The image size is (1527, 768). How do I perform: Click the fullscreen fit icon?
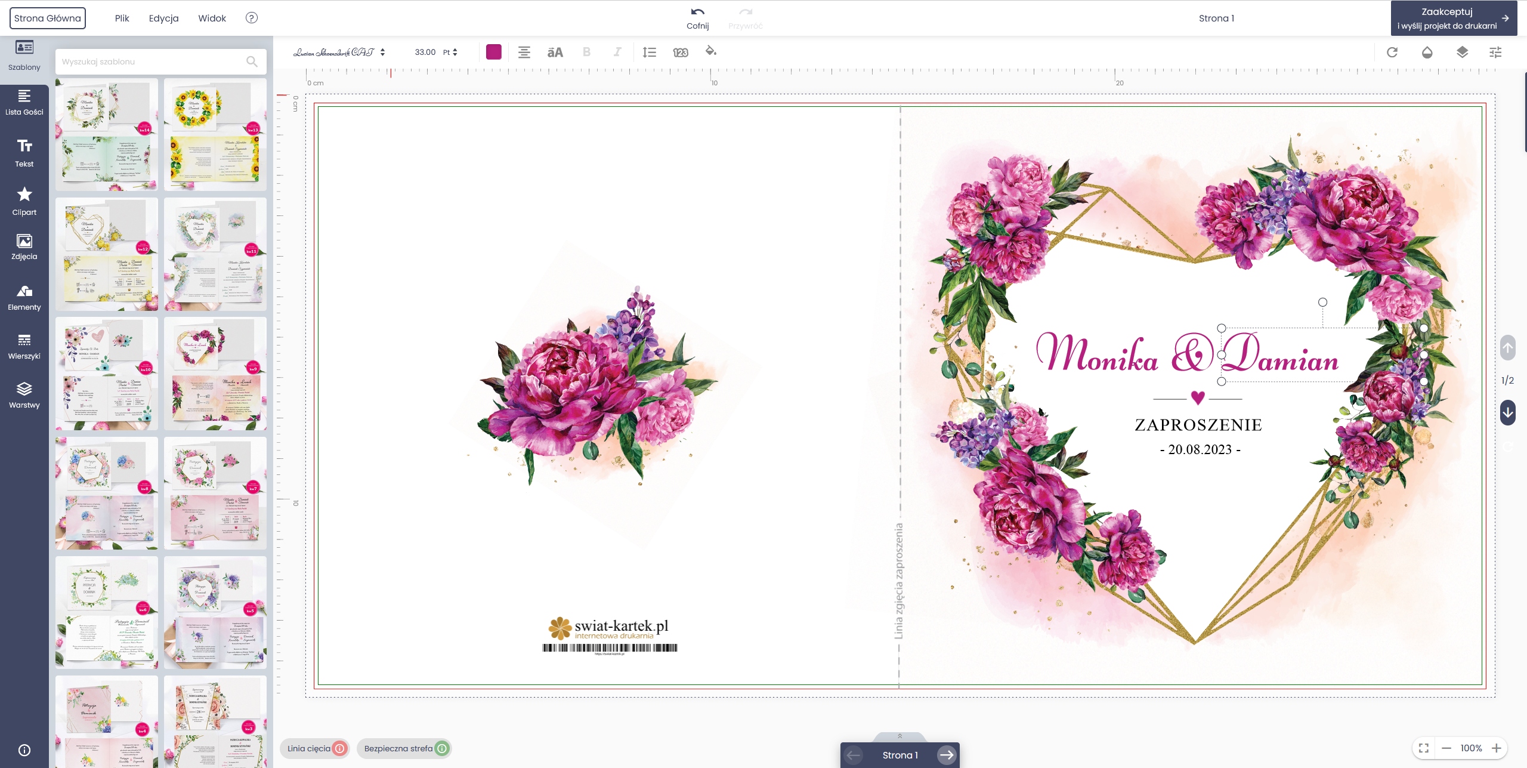pos(1424,748)
